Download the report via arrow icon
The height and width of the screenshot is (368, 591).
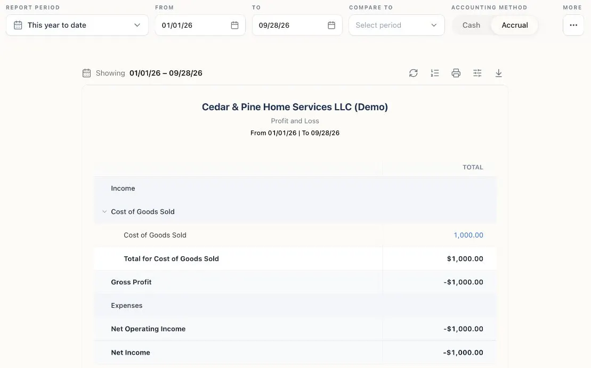(499, 73)
